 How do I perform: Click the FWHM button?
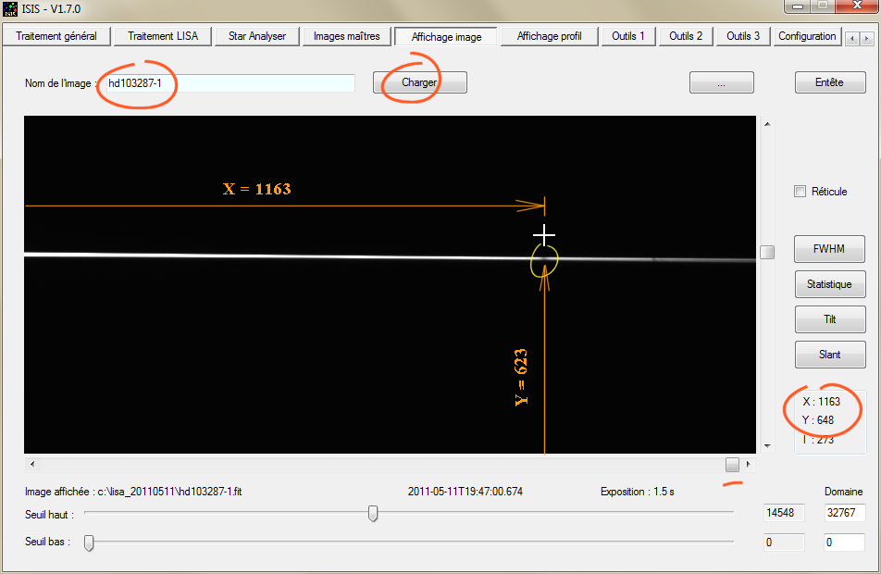point(829,249)
